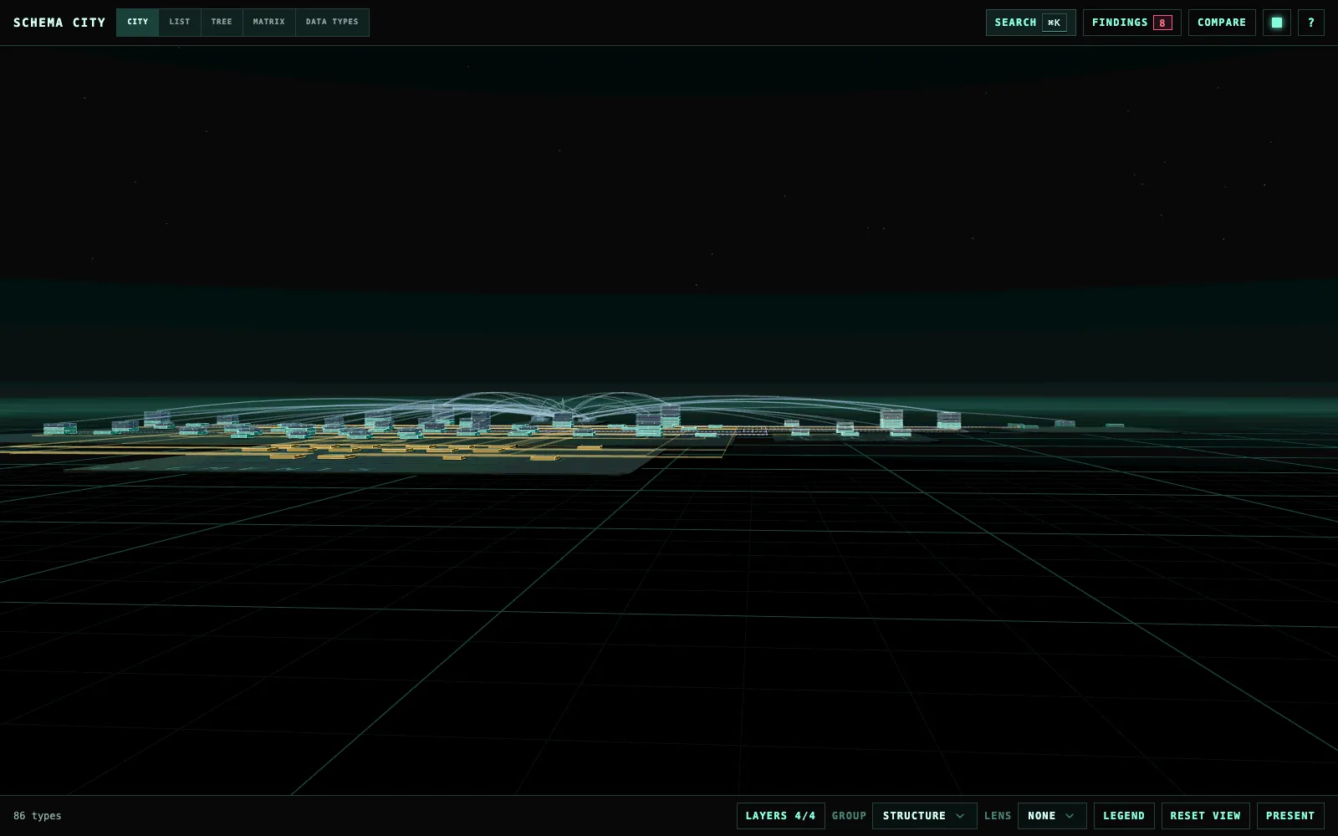Click the Compare button
The width and height of the screenshot is (1338, 836).
click(1222, 23)
